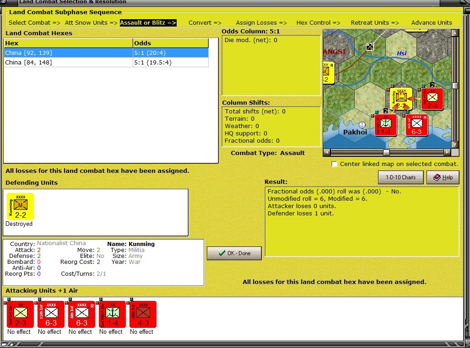The width and height of the screenshot is (470, 348).
Task: Open the Help button
Action: point(443,177)
